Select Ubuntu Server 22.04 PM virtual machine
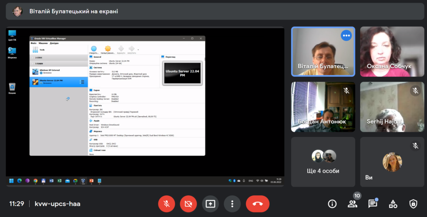Screen dimensions: 427x217 [x=58, y=82]
